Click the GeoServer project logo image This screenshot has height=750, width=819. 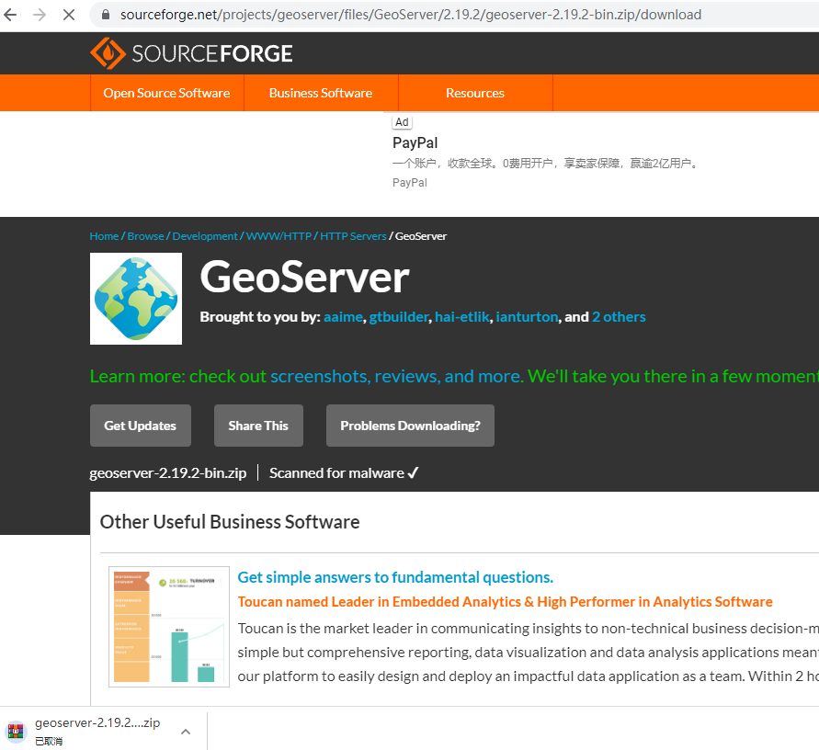[x=135, y=298]
